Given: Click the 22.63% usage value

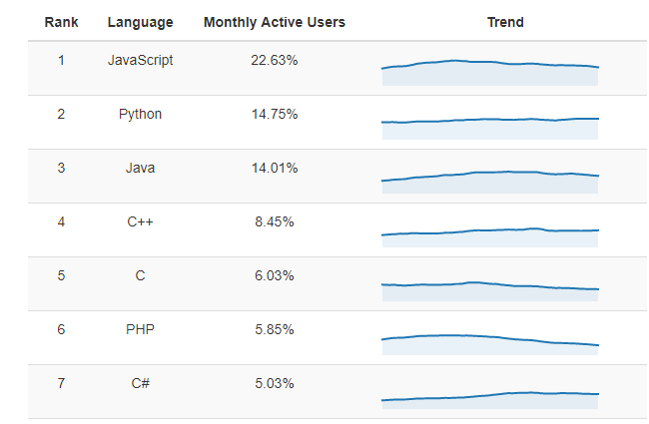Looking at the screenshot, I should pyautogui.click(x=275, y=61).
